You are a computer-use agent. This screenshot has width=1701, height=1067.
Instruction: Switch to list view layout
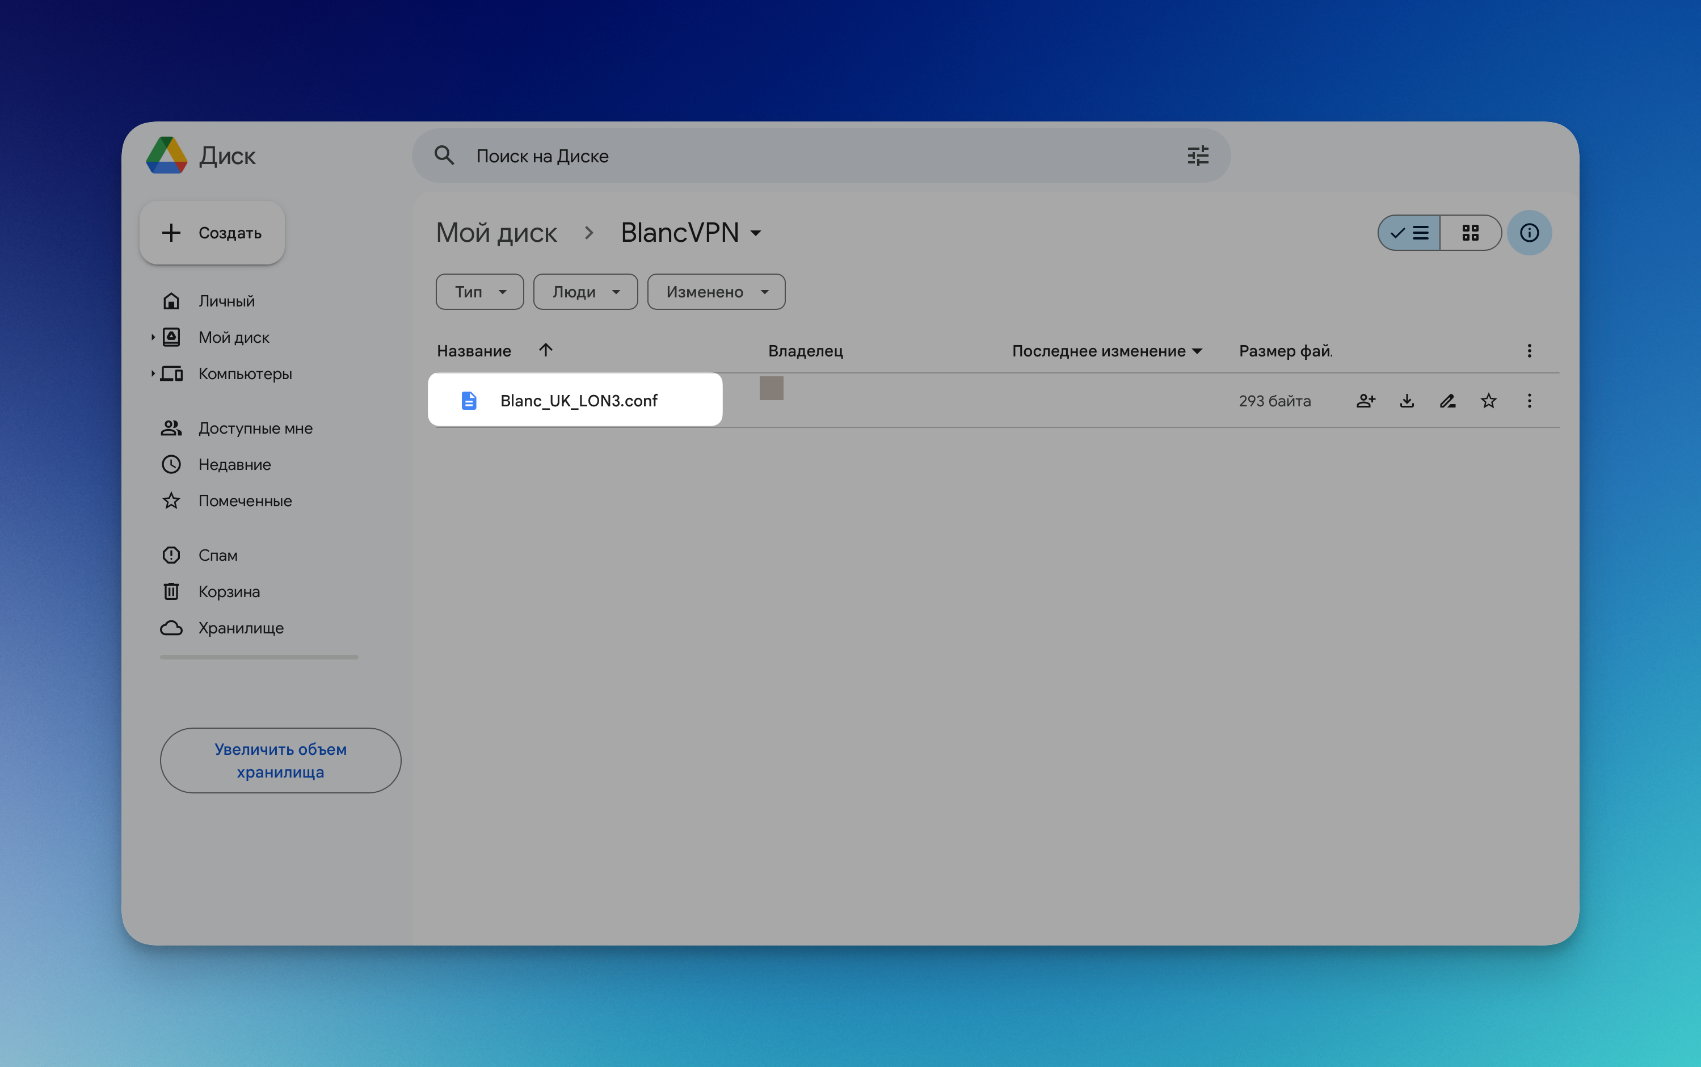pyautogui.click(x=1409, y=233)
